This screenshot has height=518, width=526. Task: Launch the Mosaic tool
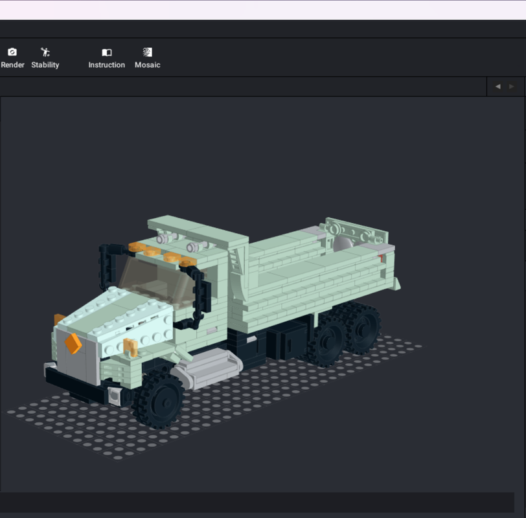pos(148,58)
